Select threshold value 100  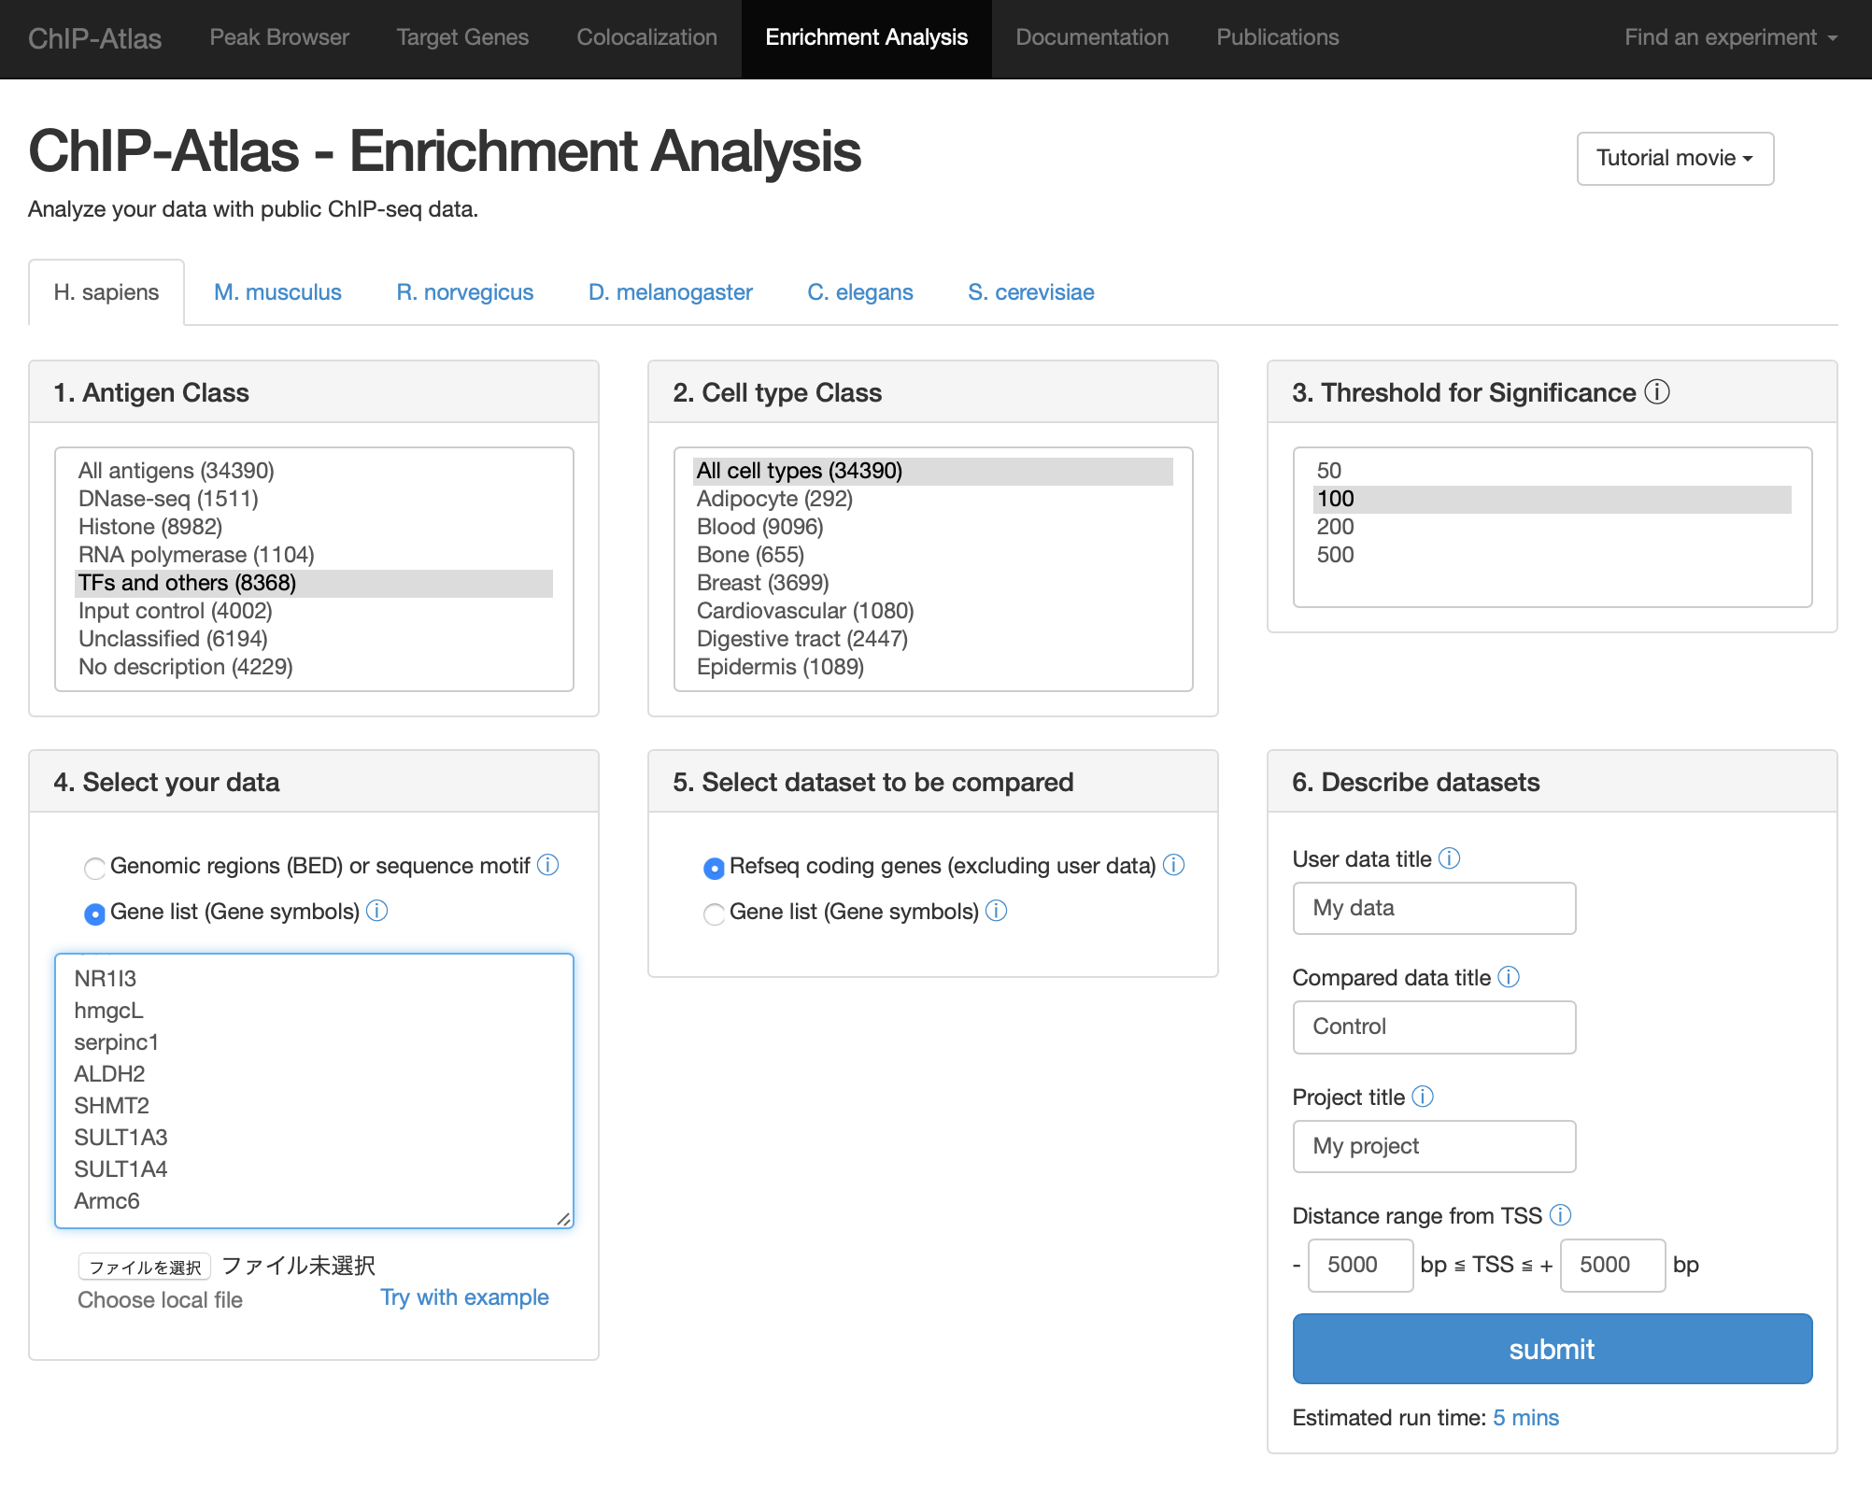(1553, 499)
